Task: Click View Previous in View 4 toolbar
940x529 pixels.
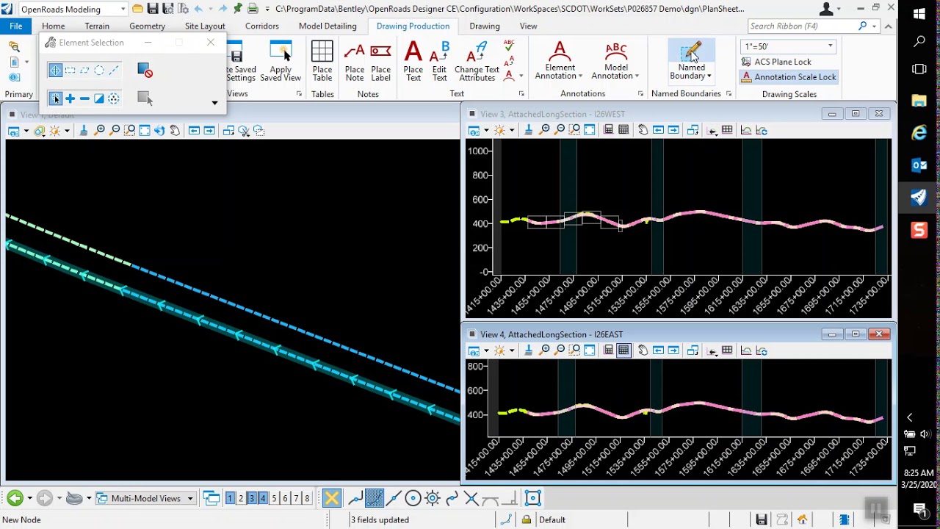Action: coord(658,350)
